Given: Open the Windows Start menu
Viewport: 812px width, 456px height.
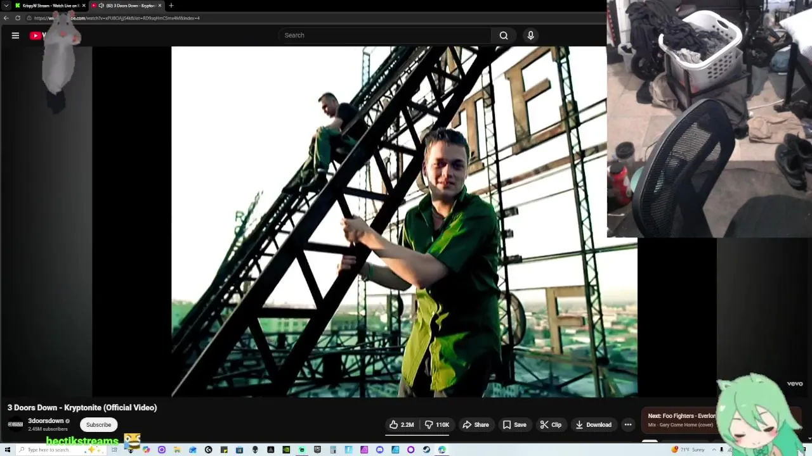Looking at the screenshot, I should (8, 450).
